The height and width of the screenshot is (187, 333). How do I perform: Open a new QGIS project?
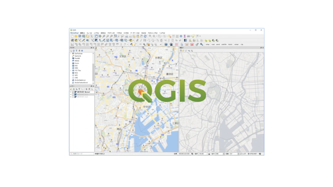72,36
